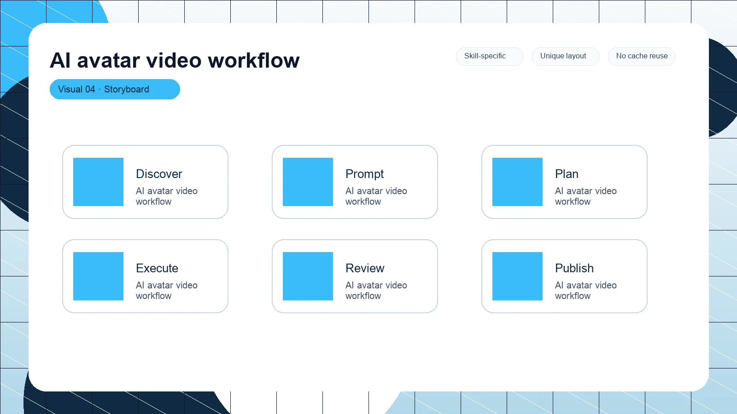Image resolution: width=737 pixels, height=414 pixels.
Task: Click the AI avatar video workflow title
Action: click(175, 60)
